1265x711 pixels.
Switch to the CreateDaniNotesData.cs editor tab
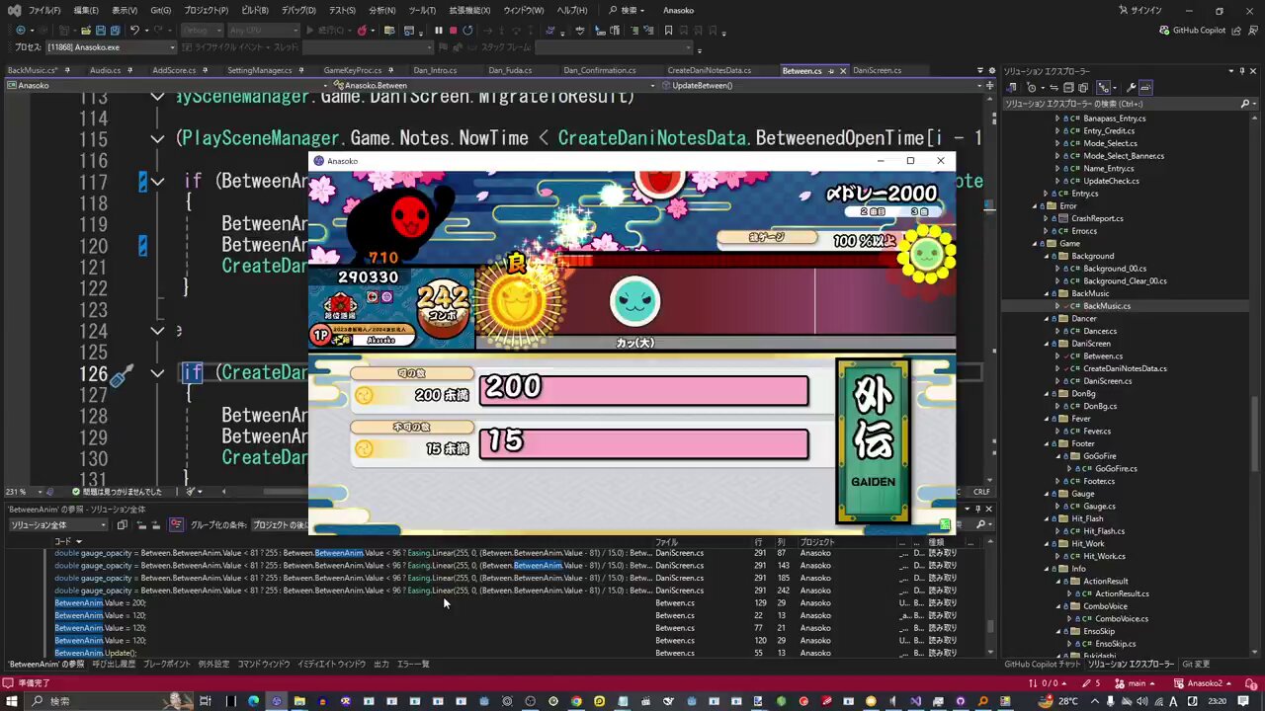click(x=709, y=71)
